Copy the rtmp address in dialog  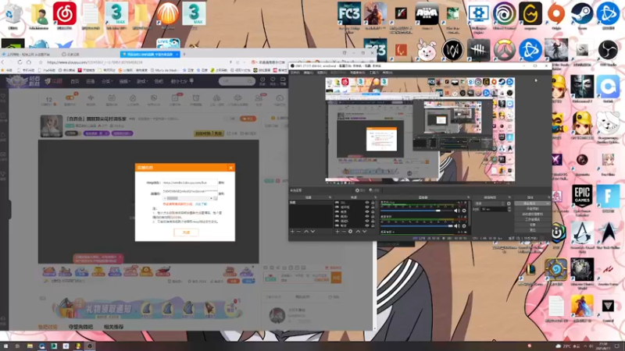(221, 183)
